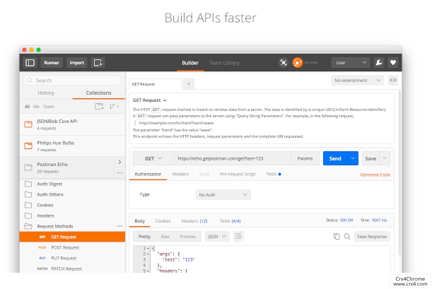432x289 pixels.
Task: Open the response Cookies tab
Action: 163,221
